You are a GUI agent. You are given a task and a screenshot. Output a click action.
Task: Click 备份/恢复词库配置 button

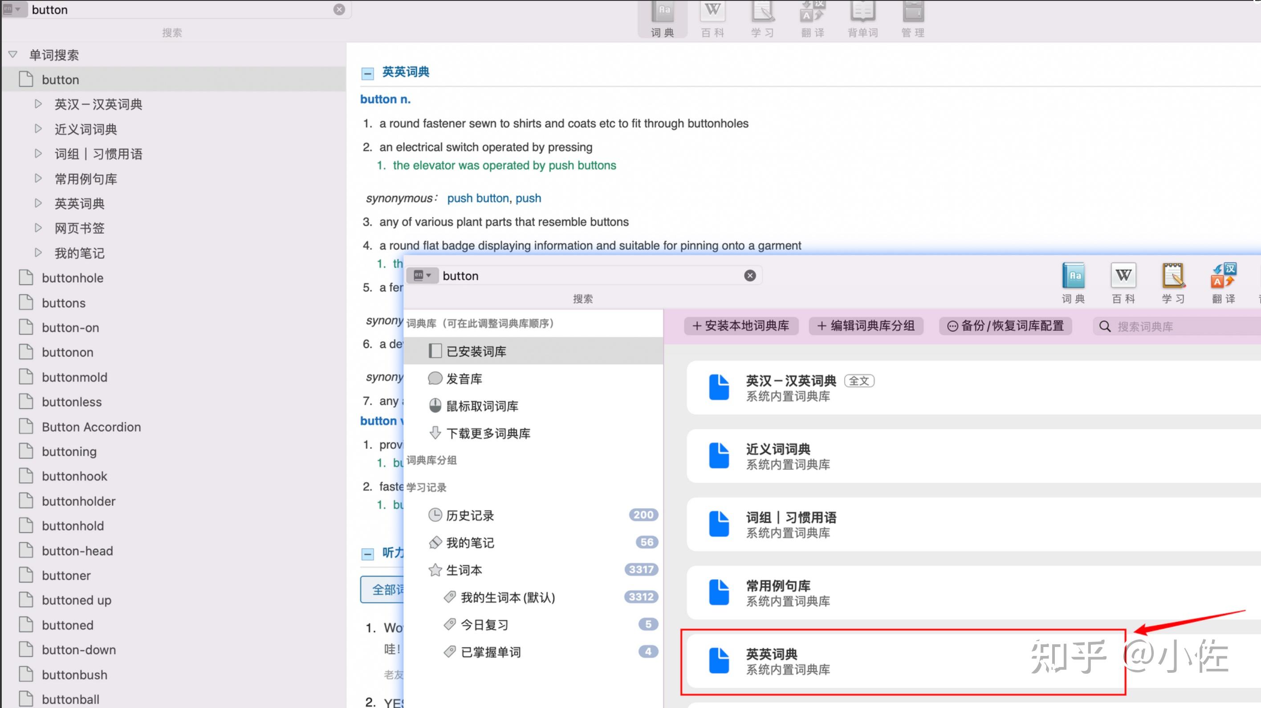click(1005, 326)
